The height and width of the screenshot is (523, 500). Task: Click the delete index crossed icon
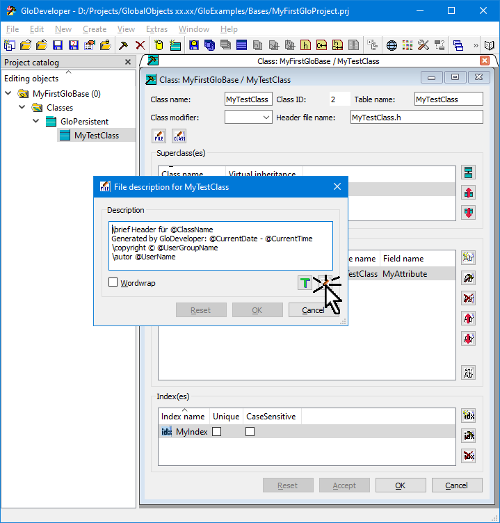click(x=469, y=456)
